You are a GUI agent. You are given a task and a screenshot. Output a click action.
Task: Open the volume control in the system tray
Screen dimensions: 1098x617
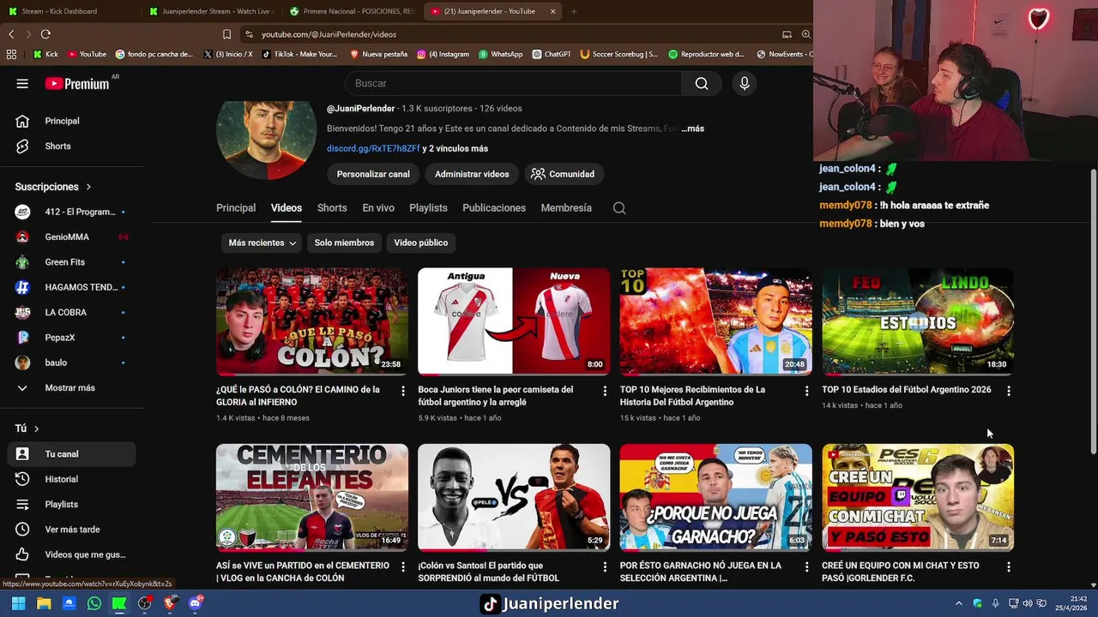(x=1028, y=603)
